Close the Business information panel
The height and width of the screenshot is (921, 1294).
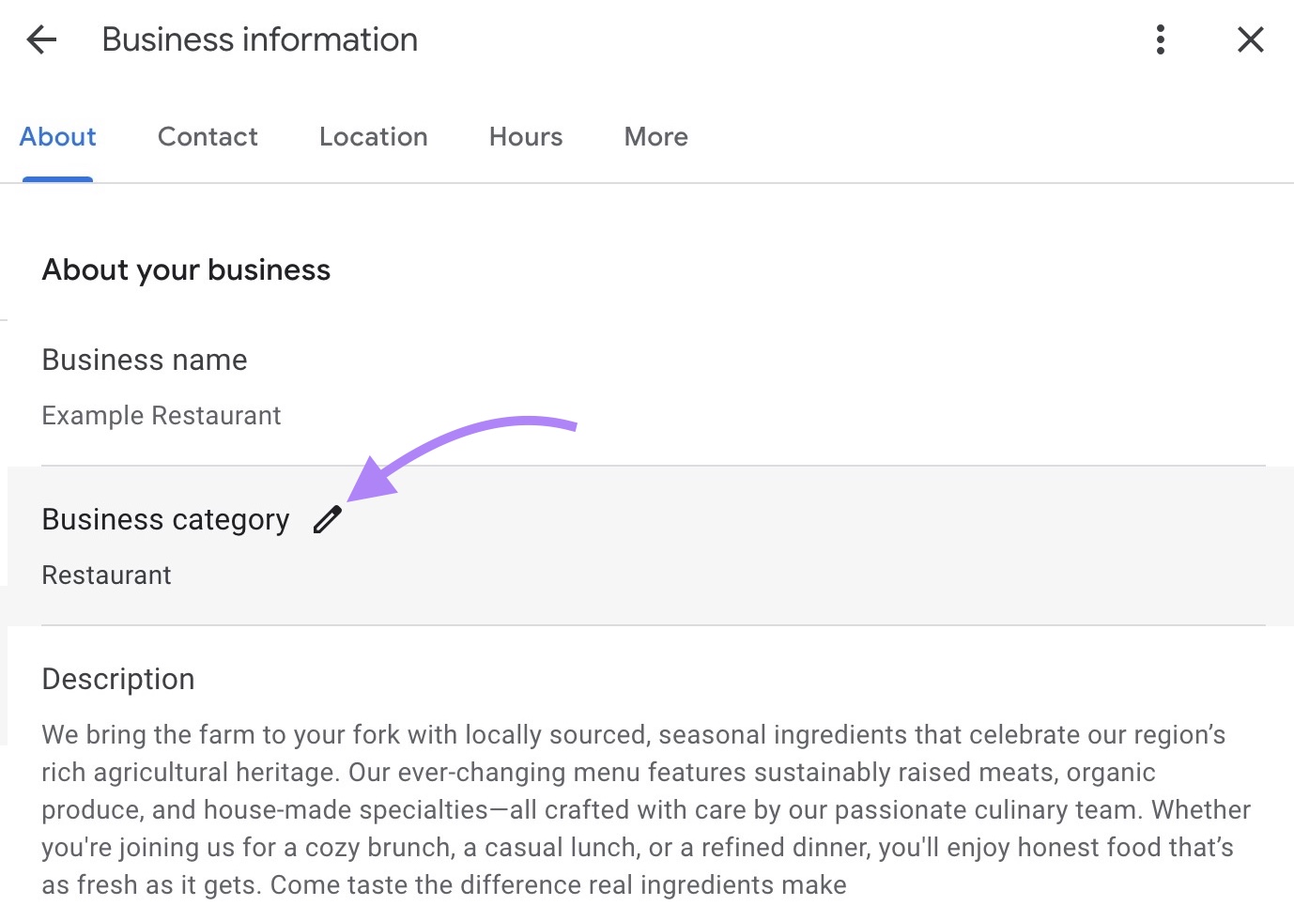coord(1251,39)
